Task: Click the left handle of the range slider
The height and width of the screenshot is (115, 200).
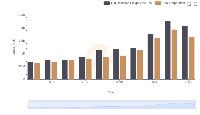Action: (x=28, y=105)
